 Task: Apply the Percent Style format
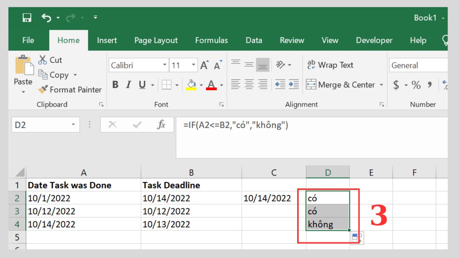416,85
